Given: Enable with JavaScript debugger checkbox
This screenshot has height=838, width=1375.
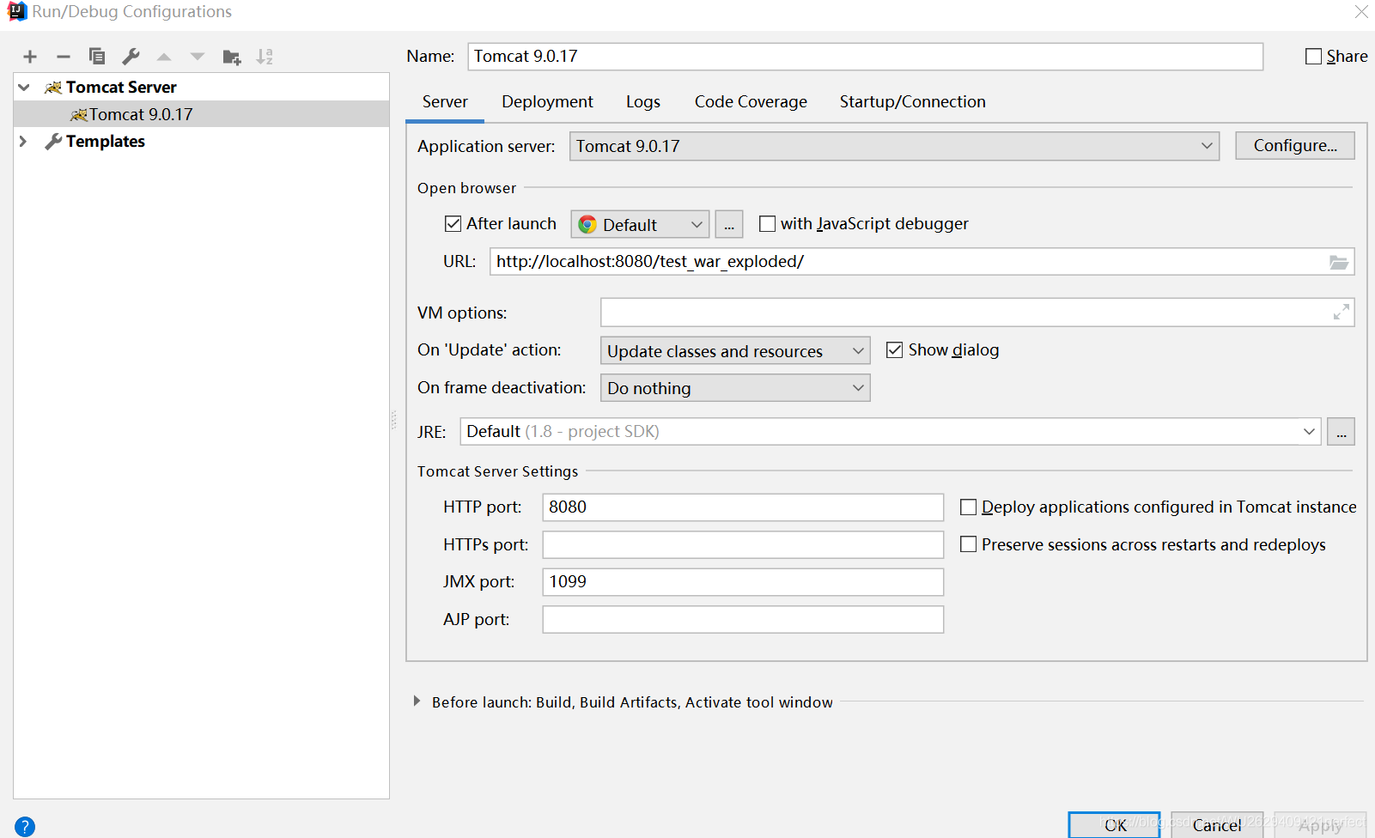Looking at the screenshot, I should [x=767, y=224].
